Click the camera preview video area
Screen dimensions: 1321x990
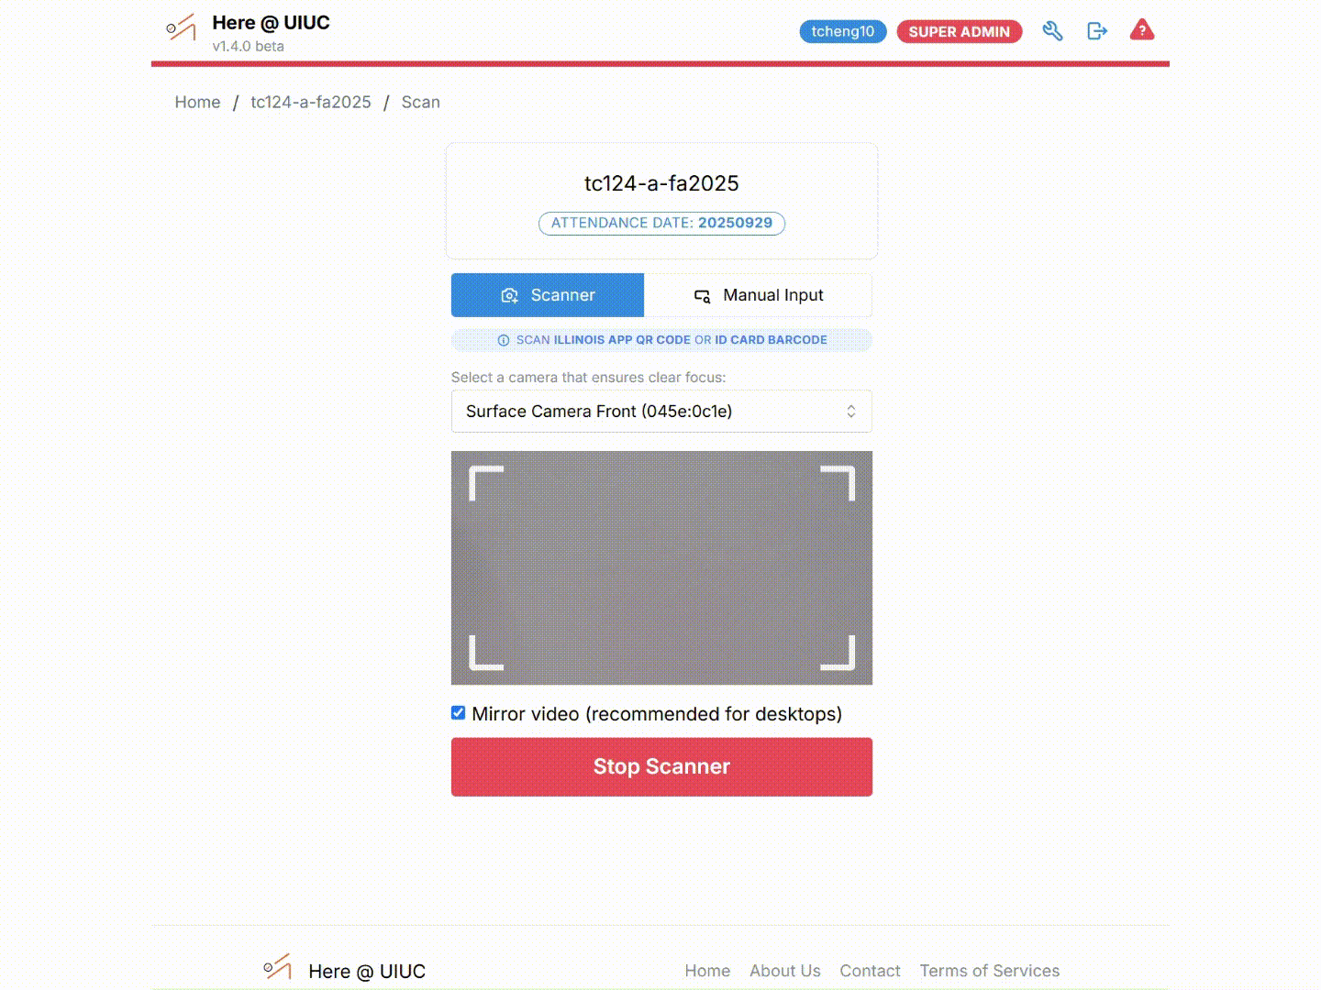coord(661,567)
